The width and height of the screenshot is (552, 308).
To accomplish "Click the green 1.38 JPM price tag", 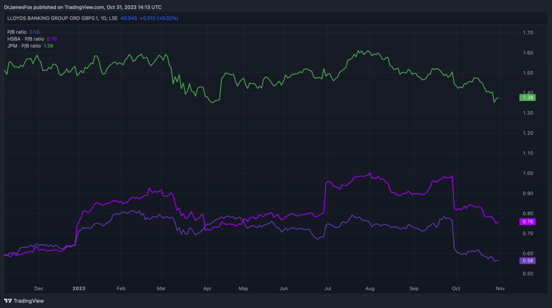I will coord(527,97).
